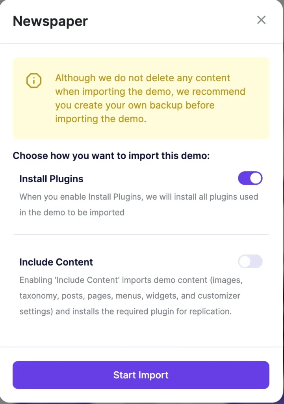284x404 pixels.
Task: Click the Install Plugins label
Action: coord(51,179)
